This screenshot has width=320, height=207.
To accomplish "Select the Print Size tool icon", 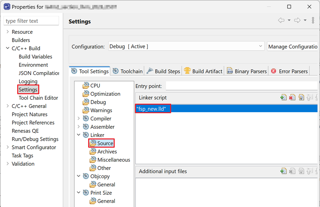I will (x=86, y=193).
